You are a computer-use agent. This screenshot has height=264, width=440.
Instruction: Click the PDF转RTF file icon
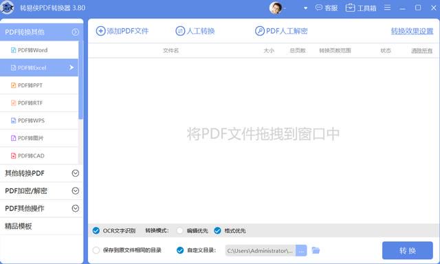click(13, 103)
